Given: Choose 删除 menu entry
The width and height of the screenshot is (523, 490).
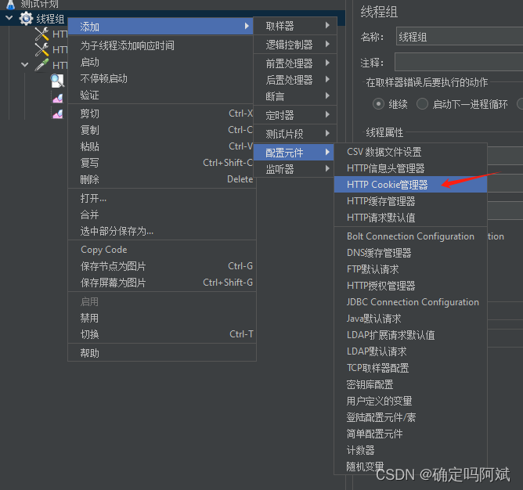Looking at the screenshot, I should [x=161, y=179].
